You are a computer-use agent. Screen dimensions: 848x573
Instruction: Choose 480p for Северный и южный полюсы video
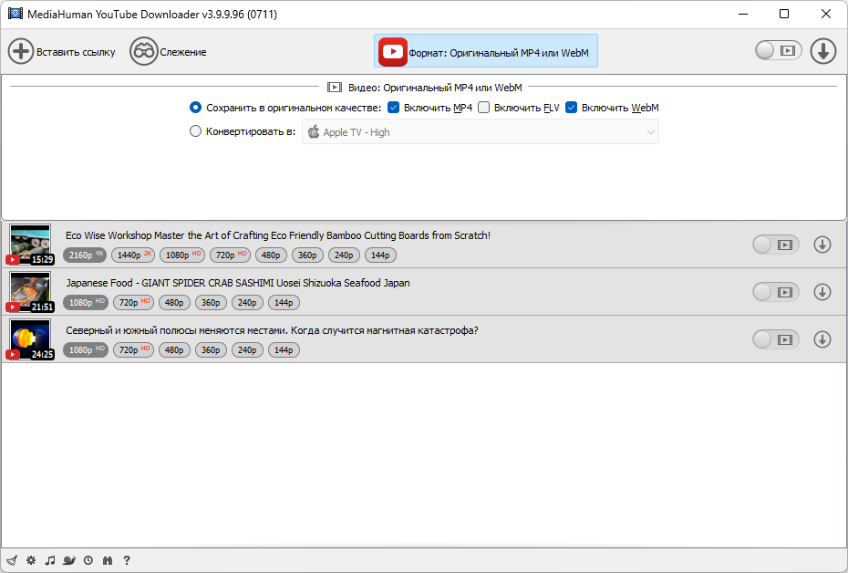pyautogui.click(x=175, y=350)
